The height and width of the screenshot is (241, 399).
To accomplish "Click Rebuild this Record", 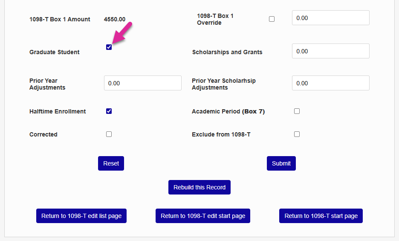I will pos(199,187).
